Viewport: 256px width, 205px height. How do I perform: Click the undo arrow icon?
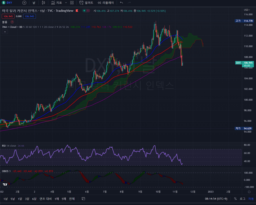[121, 3]
